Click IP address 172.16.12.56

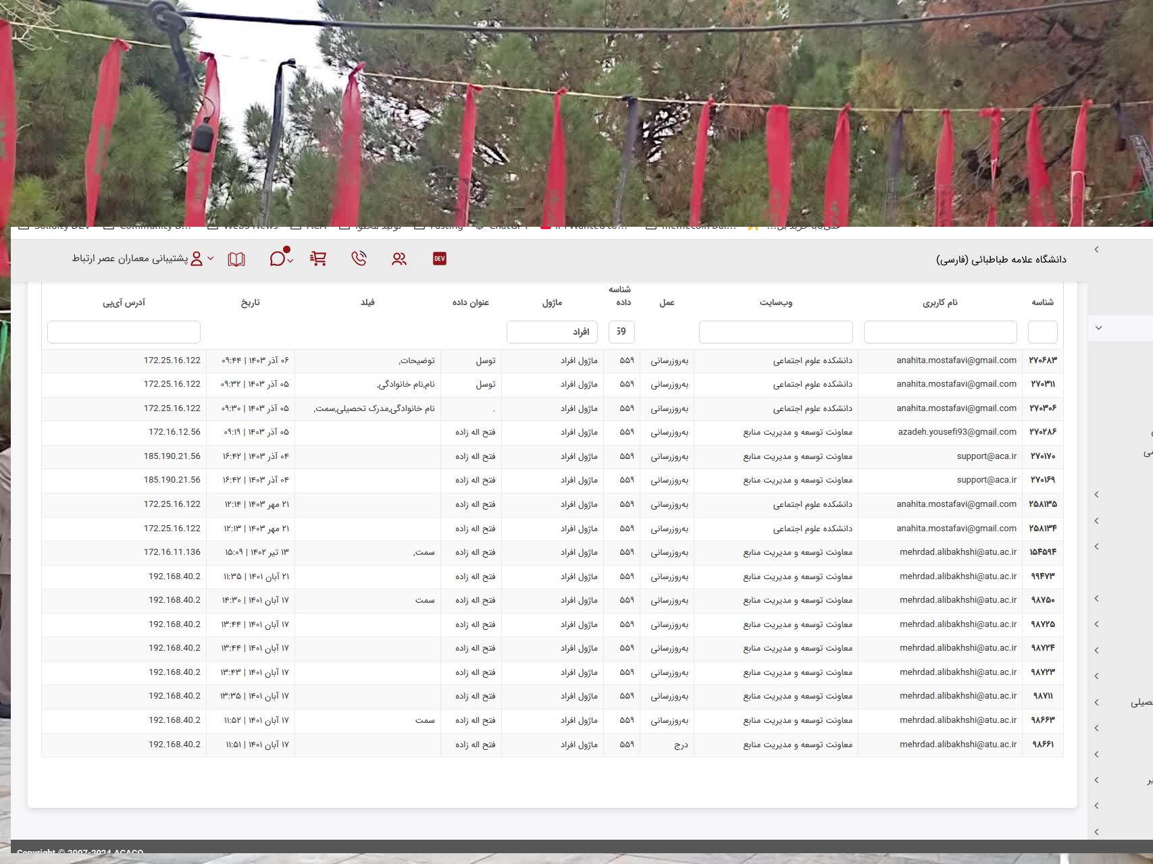click(x=174, y=432)
